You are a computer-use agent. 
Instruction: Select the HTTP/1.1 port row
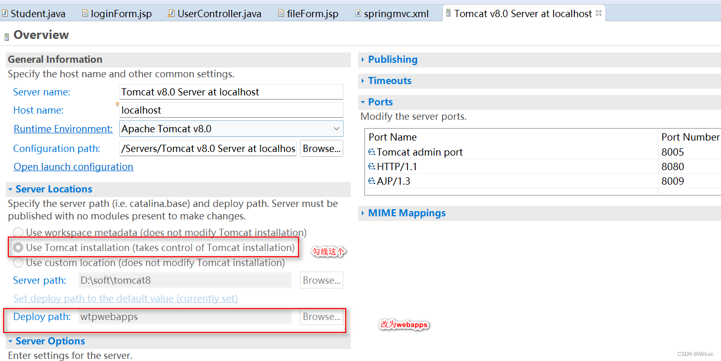coord(543,166)
